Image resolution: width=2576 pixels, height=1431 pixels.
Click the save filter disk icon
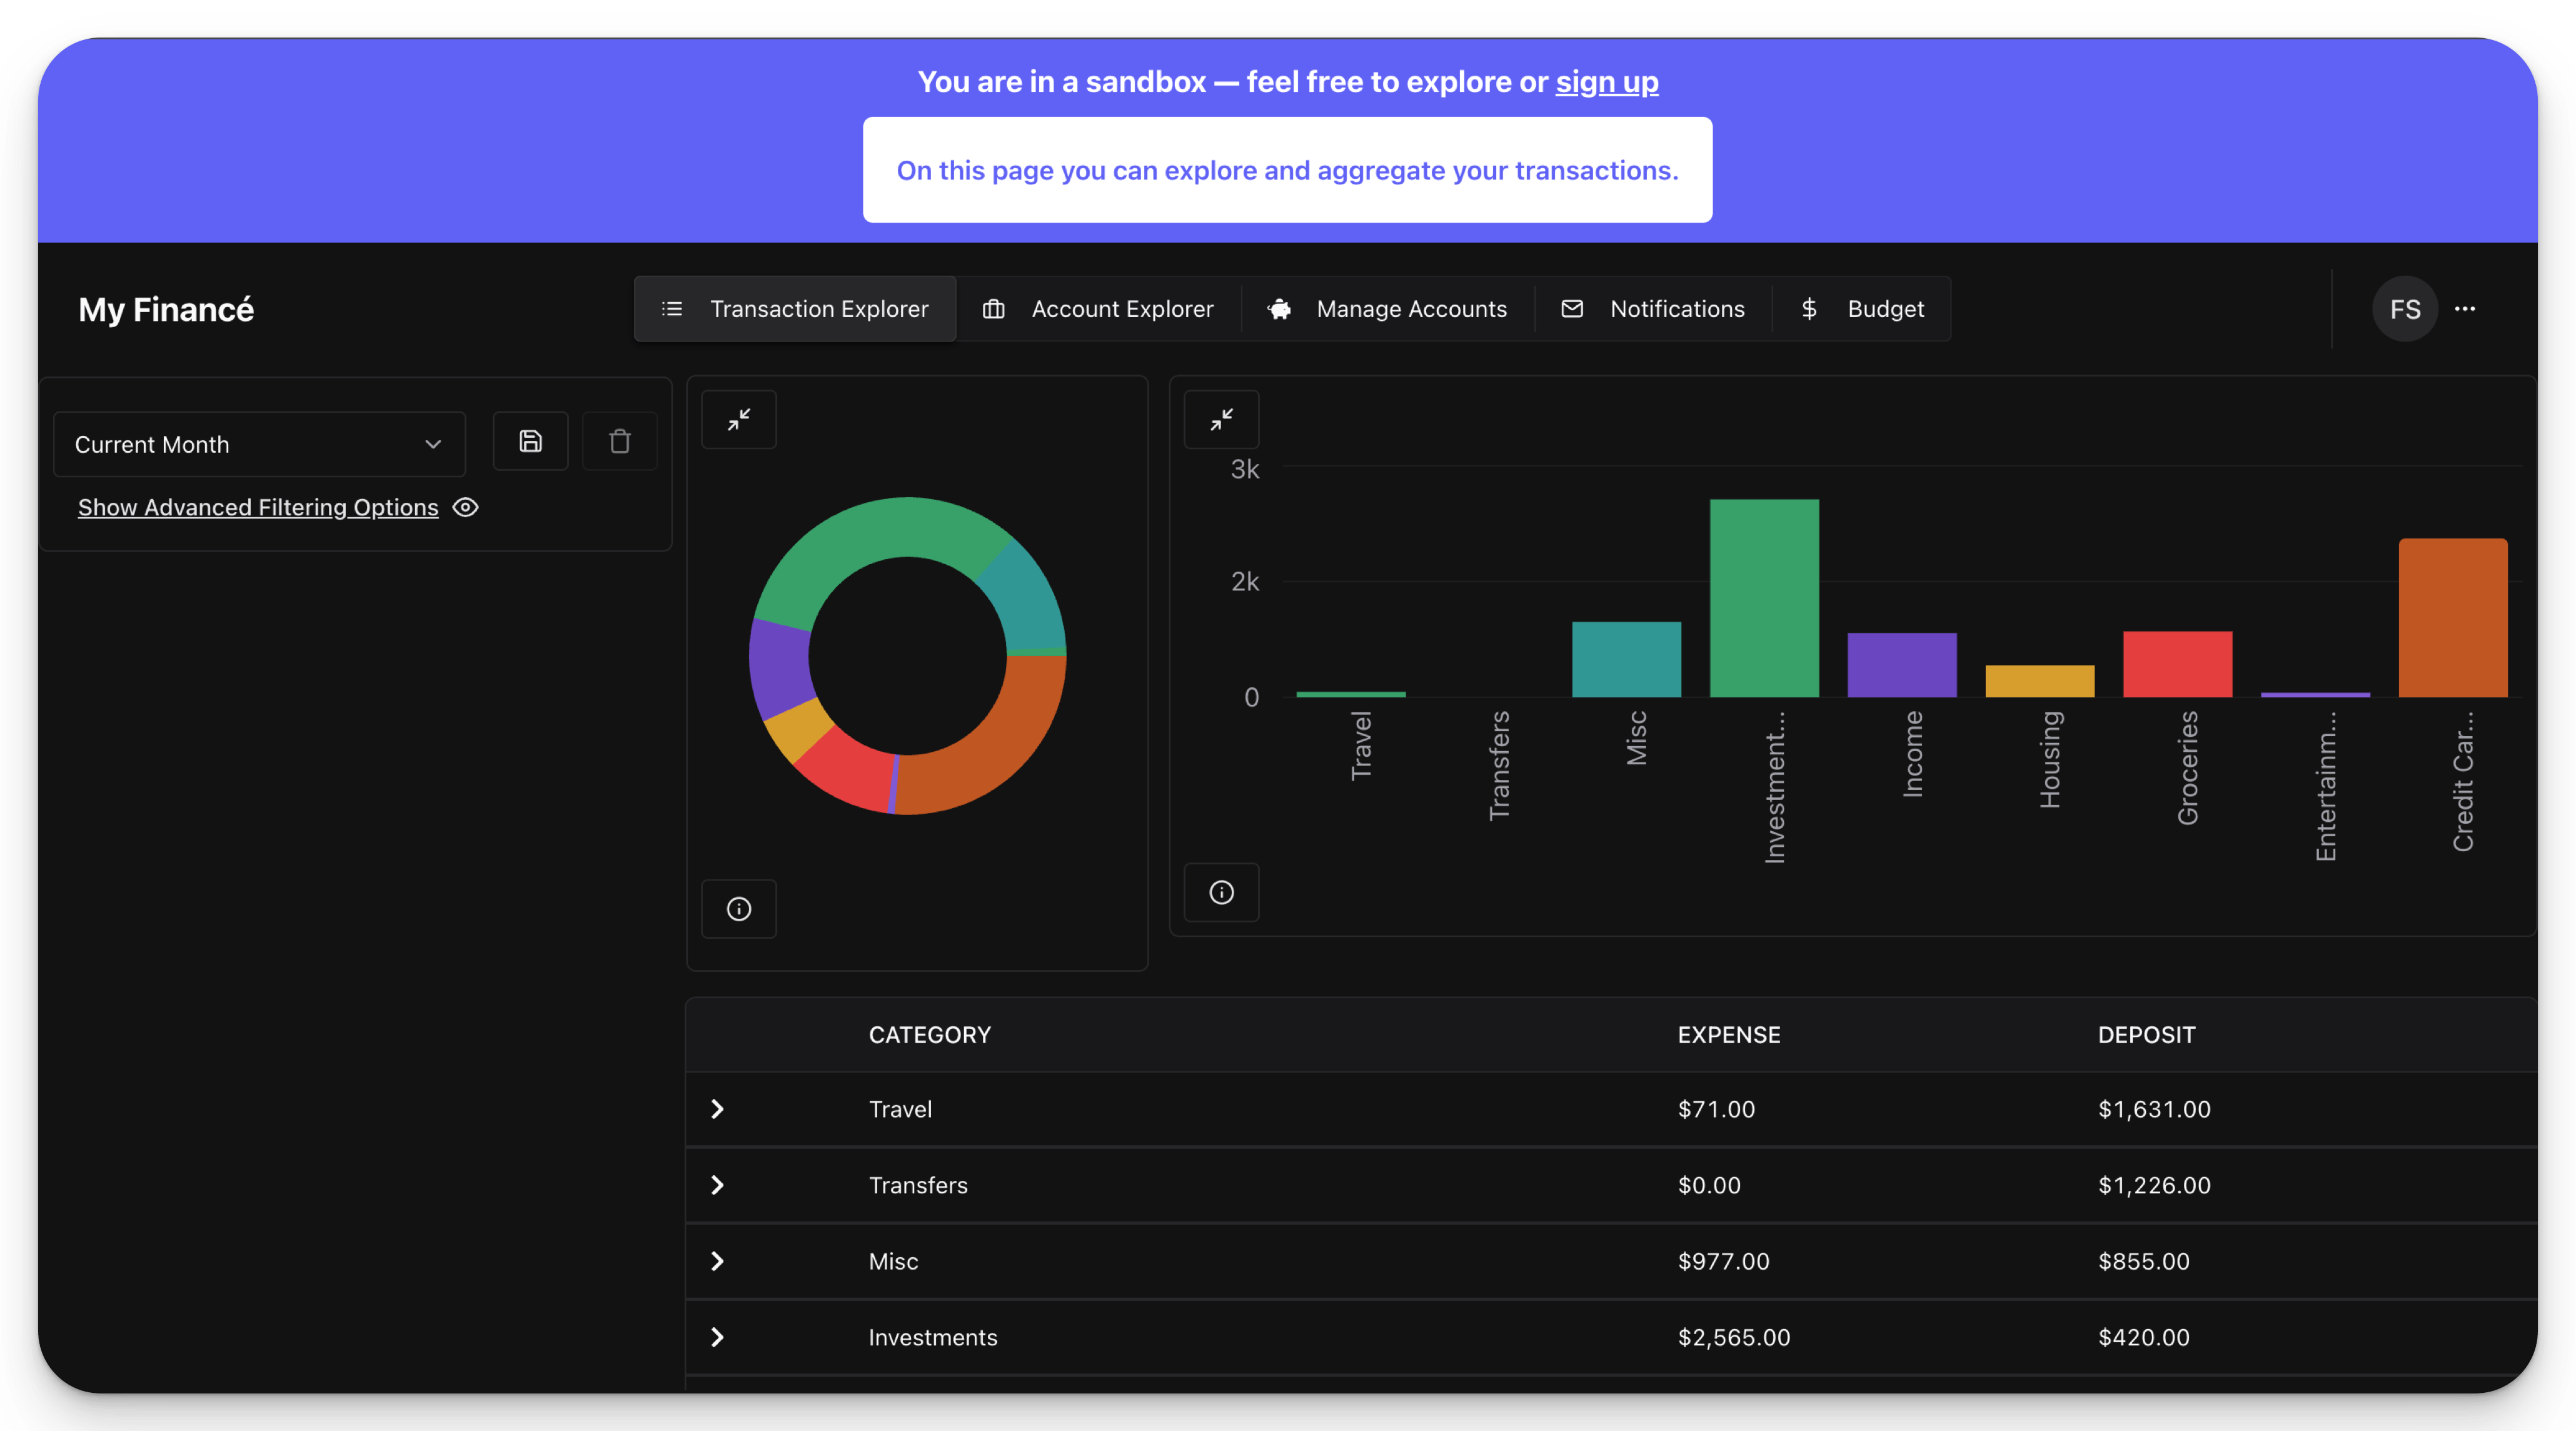click(530, 441)
